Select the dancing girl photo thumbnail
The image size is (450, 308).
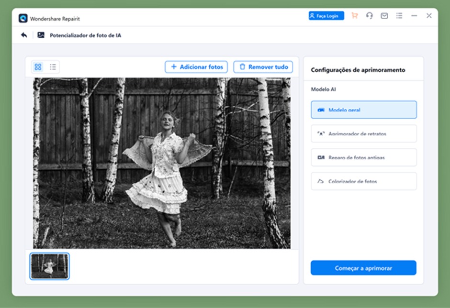[x=50, y=266]
